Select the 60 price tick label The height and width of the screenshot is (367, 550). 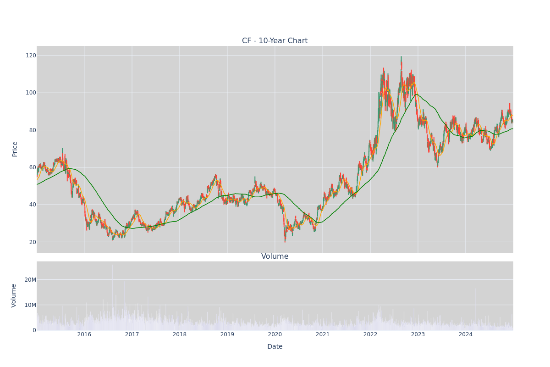33,167
